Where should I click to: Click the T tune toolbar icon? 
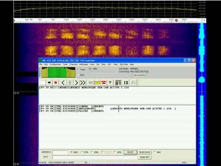[110, 83]
